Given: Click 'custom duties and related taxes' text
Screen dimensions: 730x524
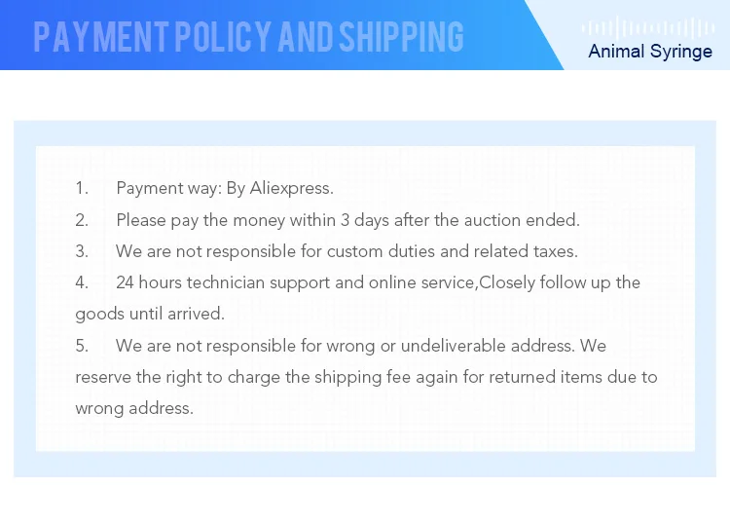Looking at the screenshot, I should [452, 251].
